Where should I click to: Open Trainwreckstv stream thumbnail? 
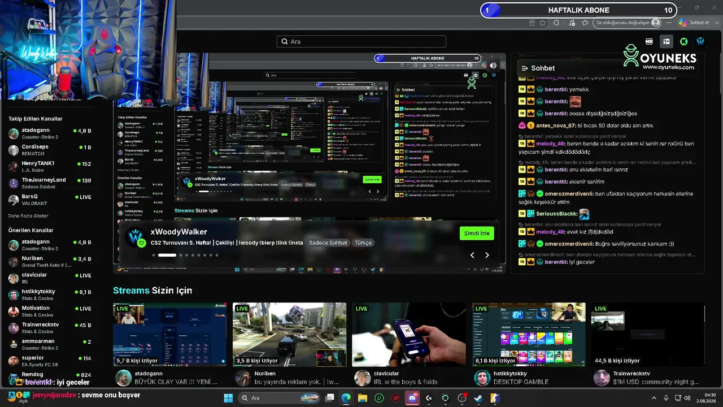point(648,335)
